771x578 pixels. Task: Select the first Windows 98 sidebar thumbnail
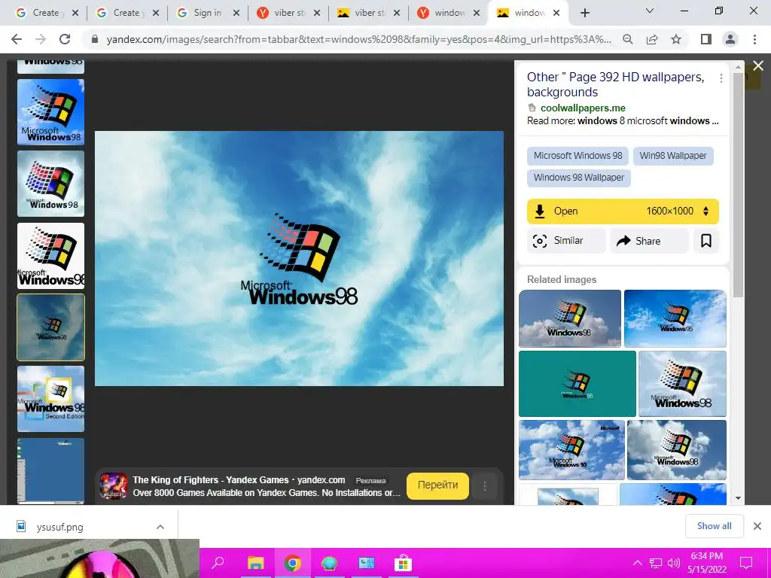point(50,112)
